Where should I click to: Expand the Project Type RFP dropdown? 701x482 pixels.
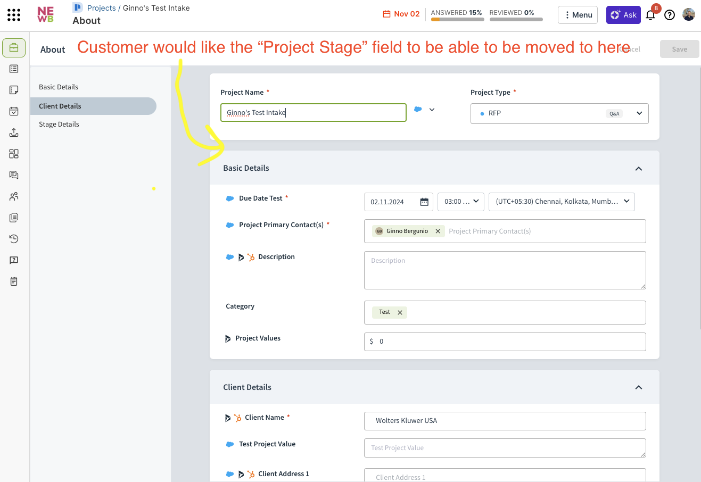[x=639, y=113]
